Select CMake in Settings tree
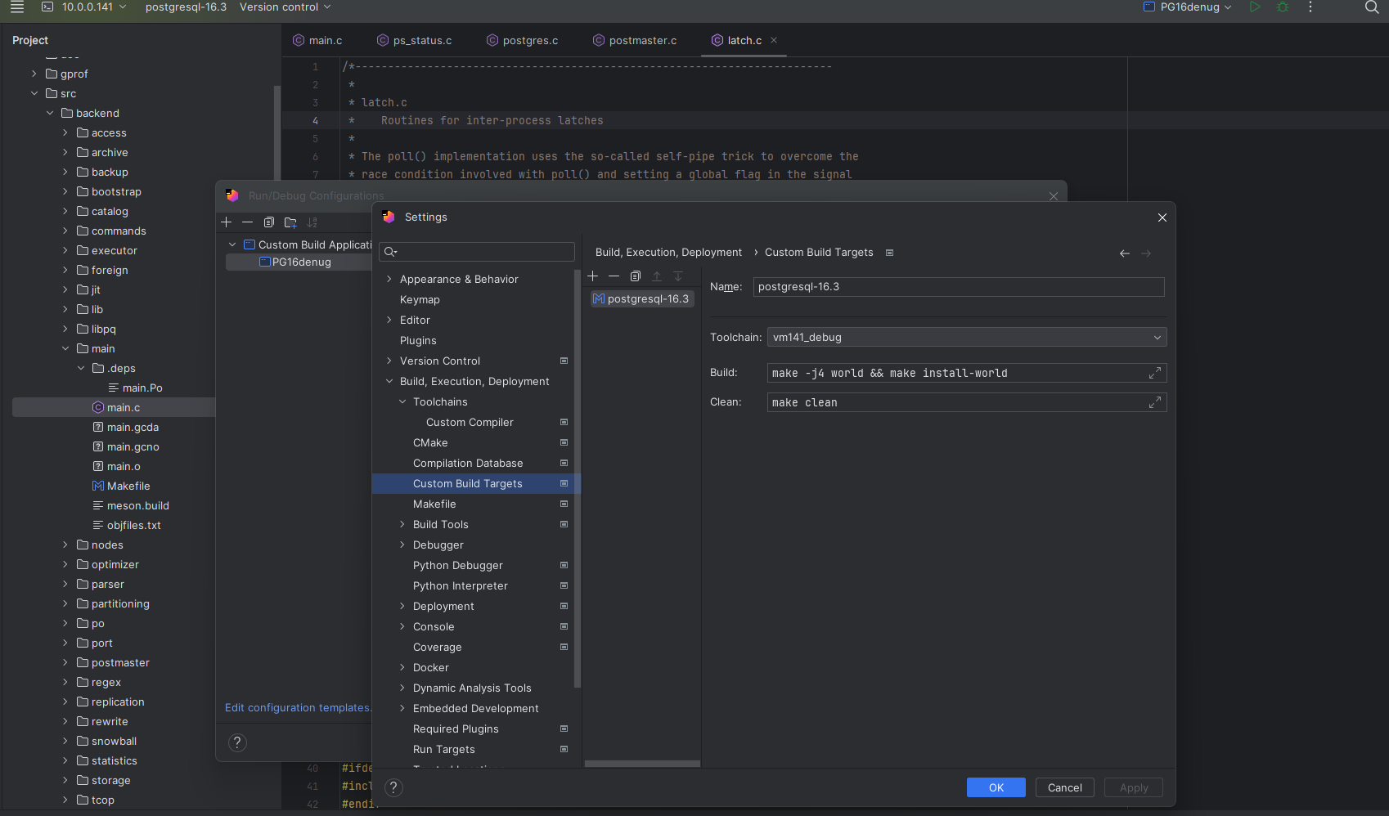The image size is (1389, 816). coord(430,443)
